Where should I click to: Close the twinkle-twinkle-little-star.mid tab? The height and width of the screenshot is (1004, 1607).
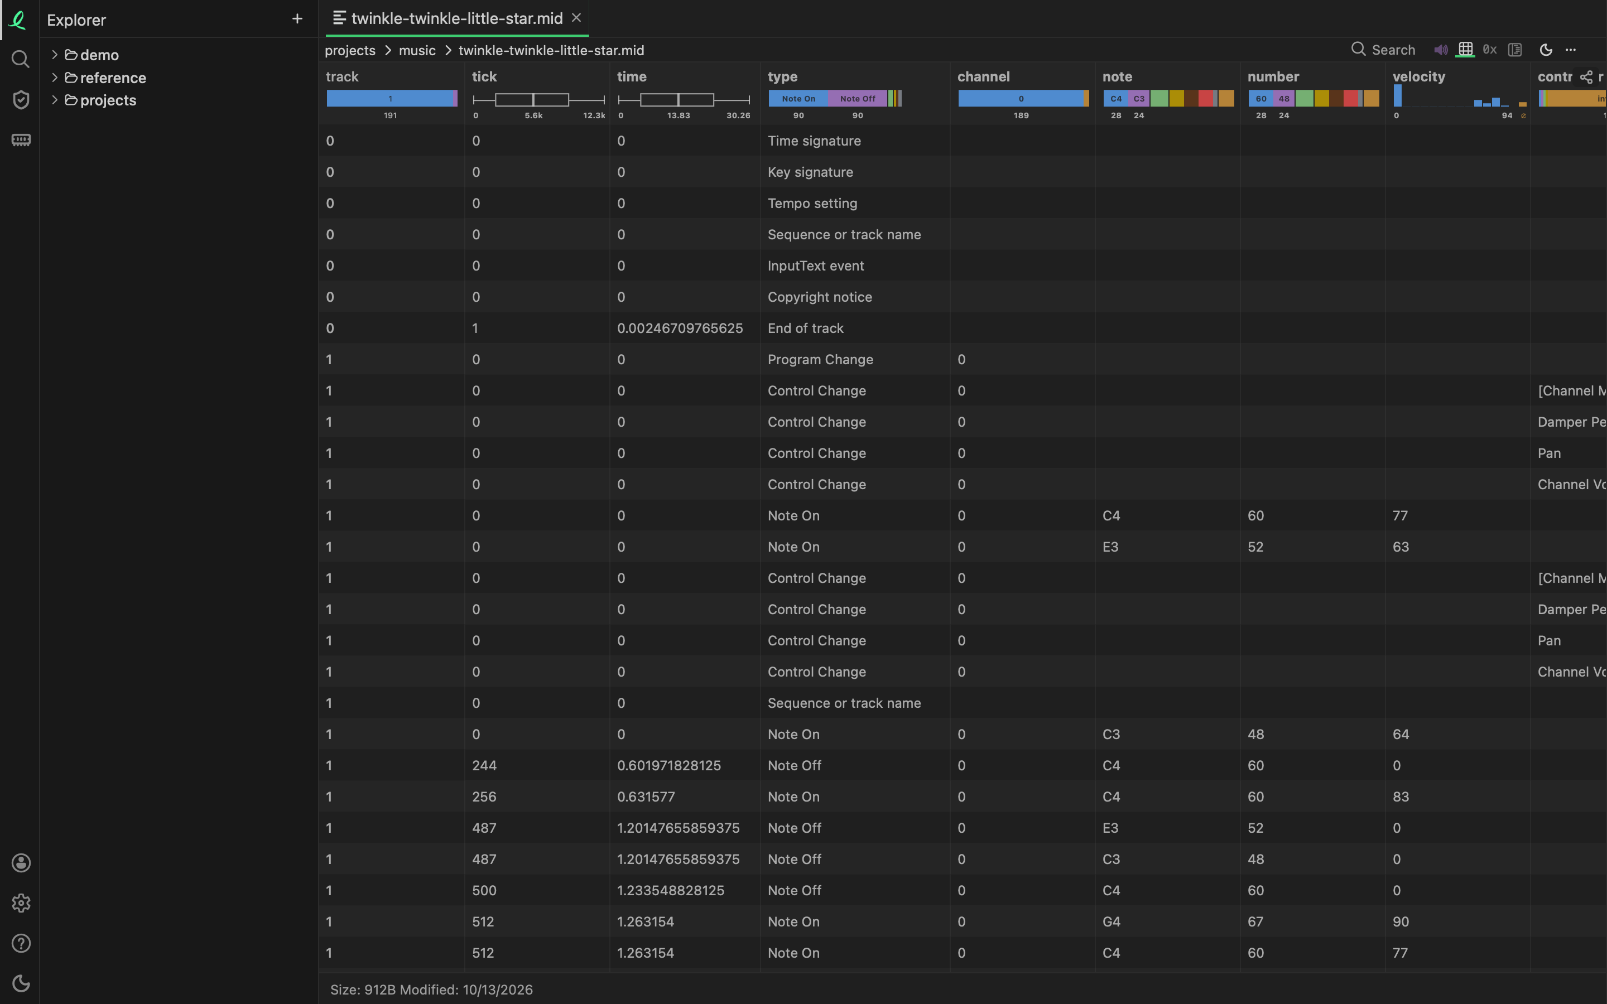coord(576,18)
